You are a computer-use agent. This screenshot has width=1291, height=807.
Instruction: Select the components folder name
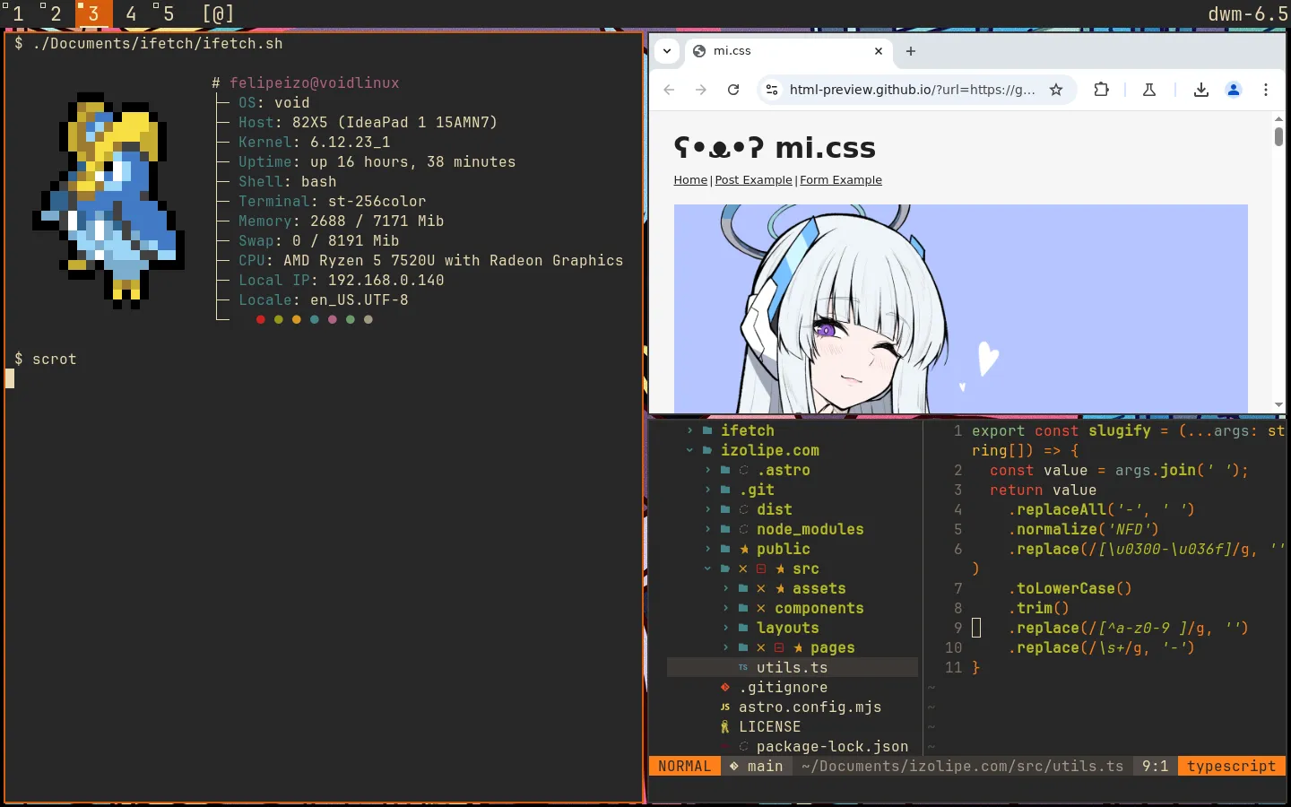tap(819, 609)
